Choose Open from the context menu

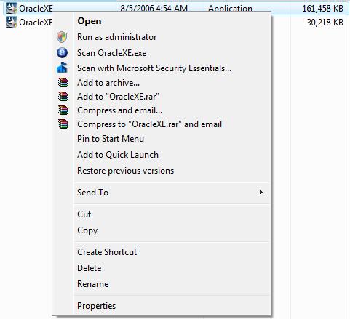coord(90,21)
